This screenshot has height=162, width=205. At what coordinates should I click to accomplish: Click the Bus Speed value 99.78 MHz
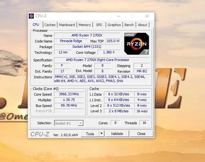coord(69,105)
